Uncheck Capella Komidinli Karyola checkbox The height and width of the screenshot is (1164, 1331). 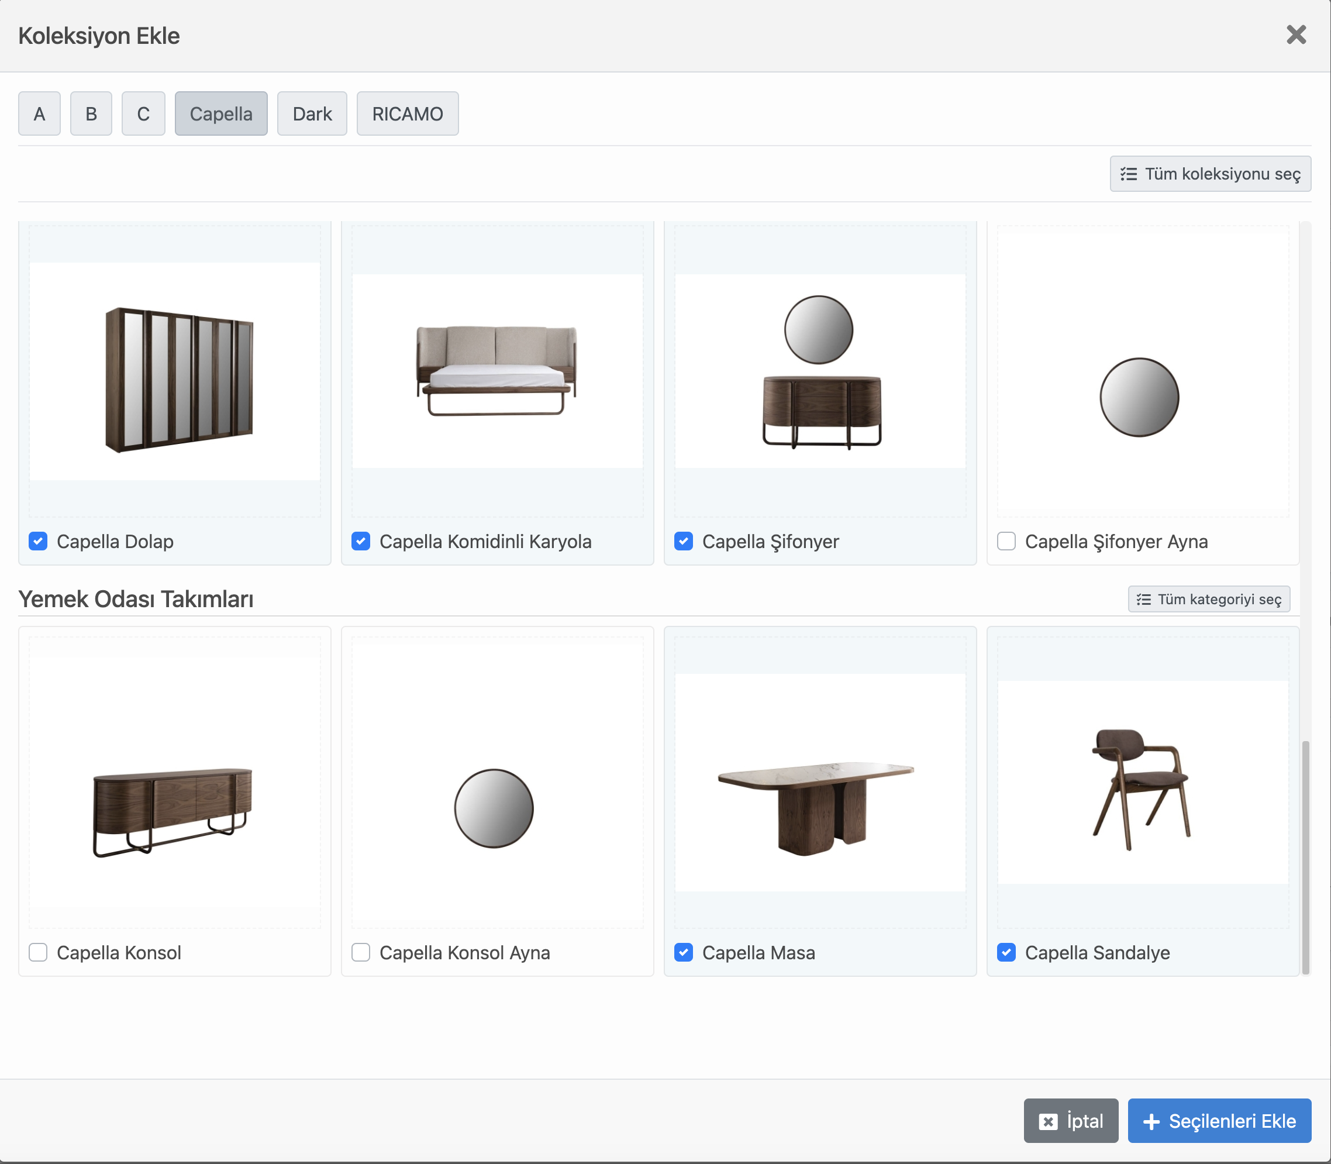coord(361,541)
